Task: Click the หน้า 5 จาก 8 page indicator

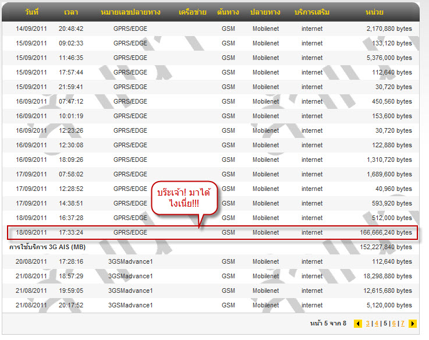Action: pos(328,323)
